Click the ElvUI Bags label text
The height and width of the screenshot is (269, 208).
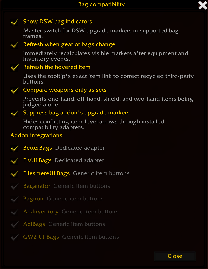tap(37, 160)
